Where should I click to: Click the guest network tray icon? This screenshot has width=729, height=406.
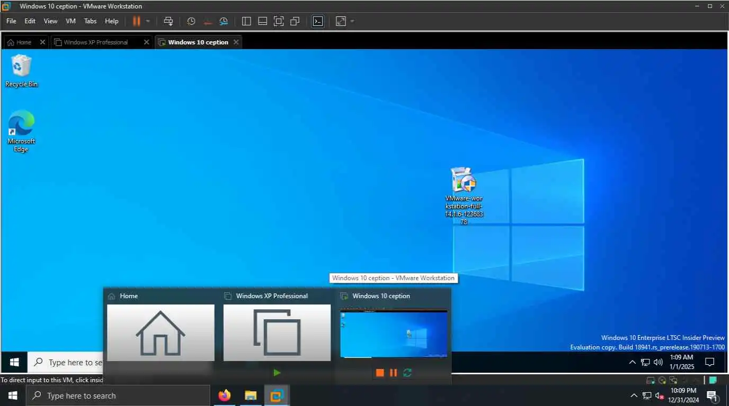[645, 362]
